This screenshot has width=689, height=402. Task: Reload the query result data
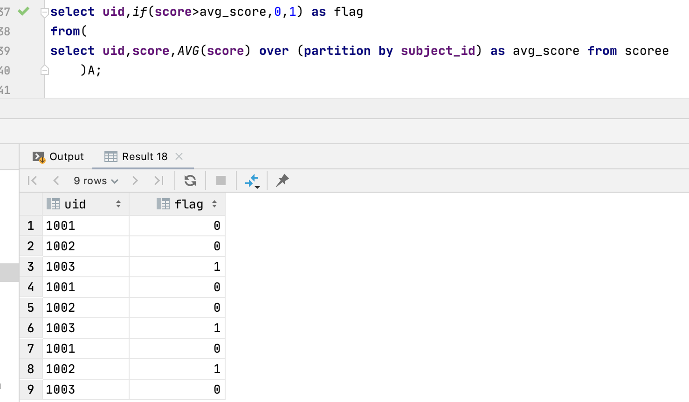[190, 181]
